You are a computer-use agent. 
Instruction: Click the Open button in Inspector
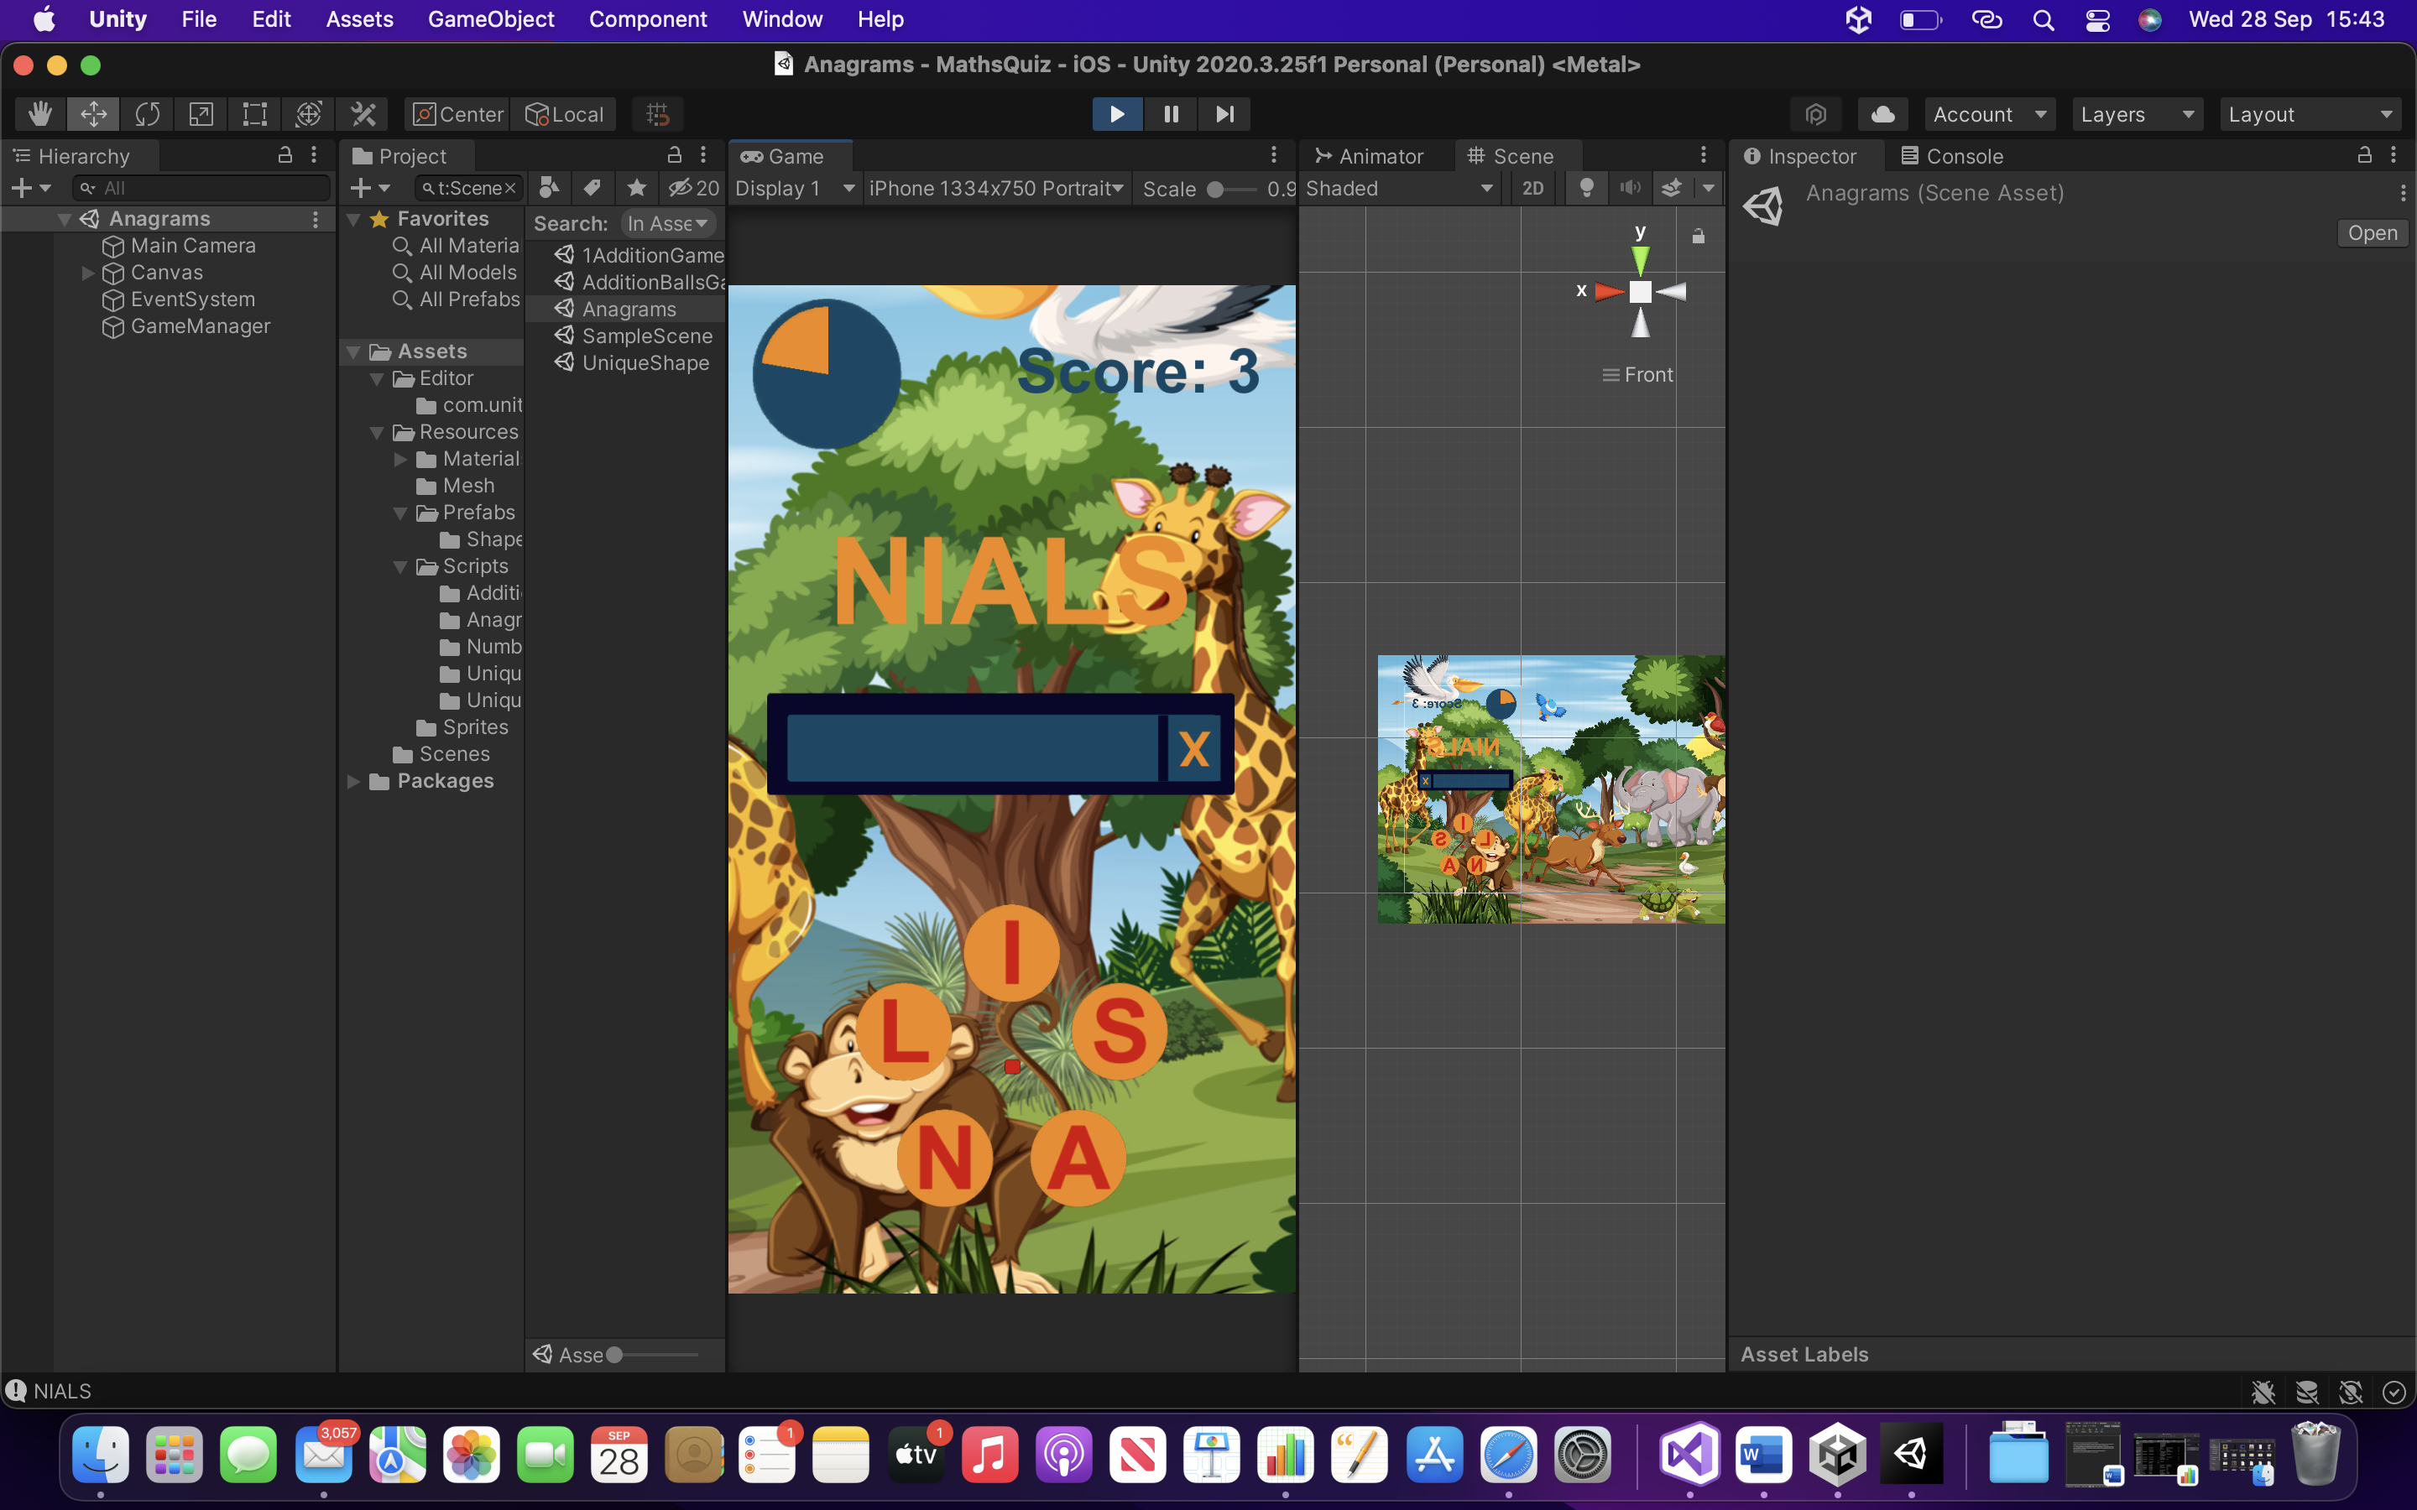click(2371, 232)
